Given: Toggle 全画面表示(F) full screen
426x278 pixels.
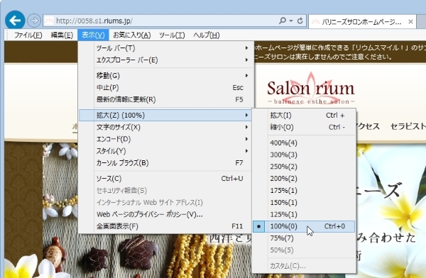Looking at the screenshot, I should coord(166,226).
